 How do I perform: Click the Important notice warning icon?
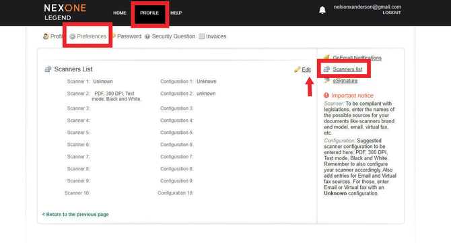click(326, 95)
